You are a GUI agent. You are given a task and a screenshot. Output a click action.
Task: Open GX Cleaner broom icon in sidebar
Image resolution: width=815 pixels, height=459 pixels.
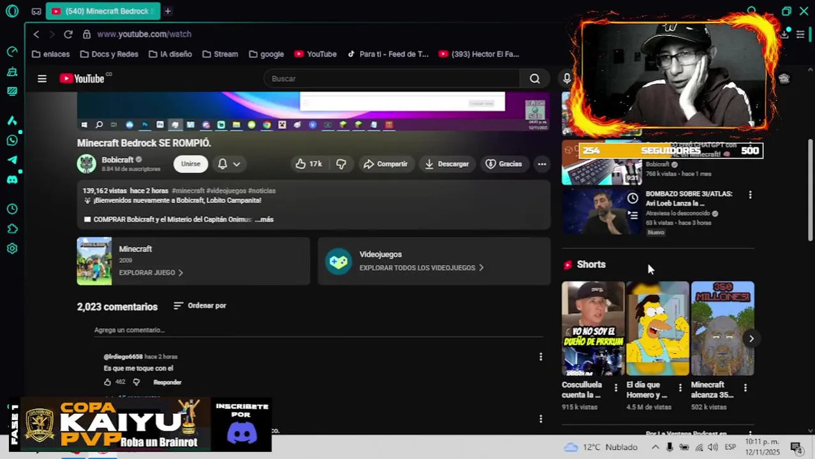[x=12, y=71]
